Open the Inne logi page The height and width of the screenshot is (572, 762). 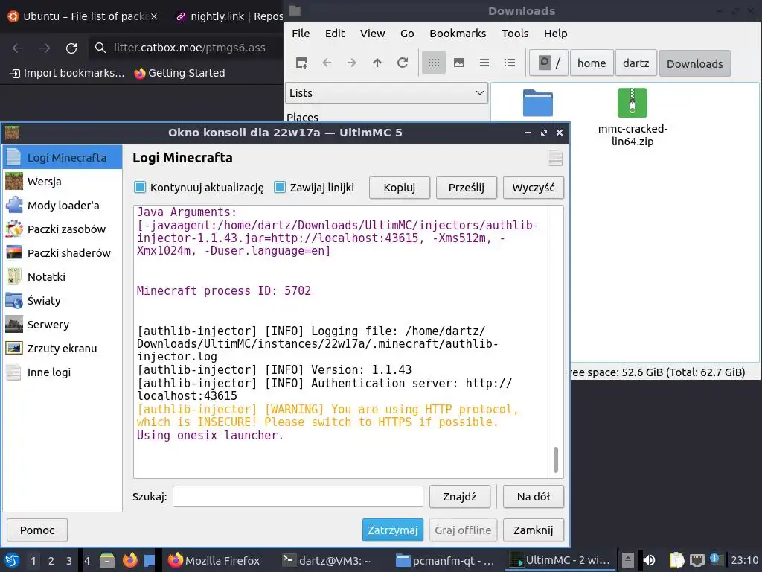(63, 372)
